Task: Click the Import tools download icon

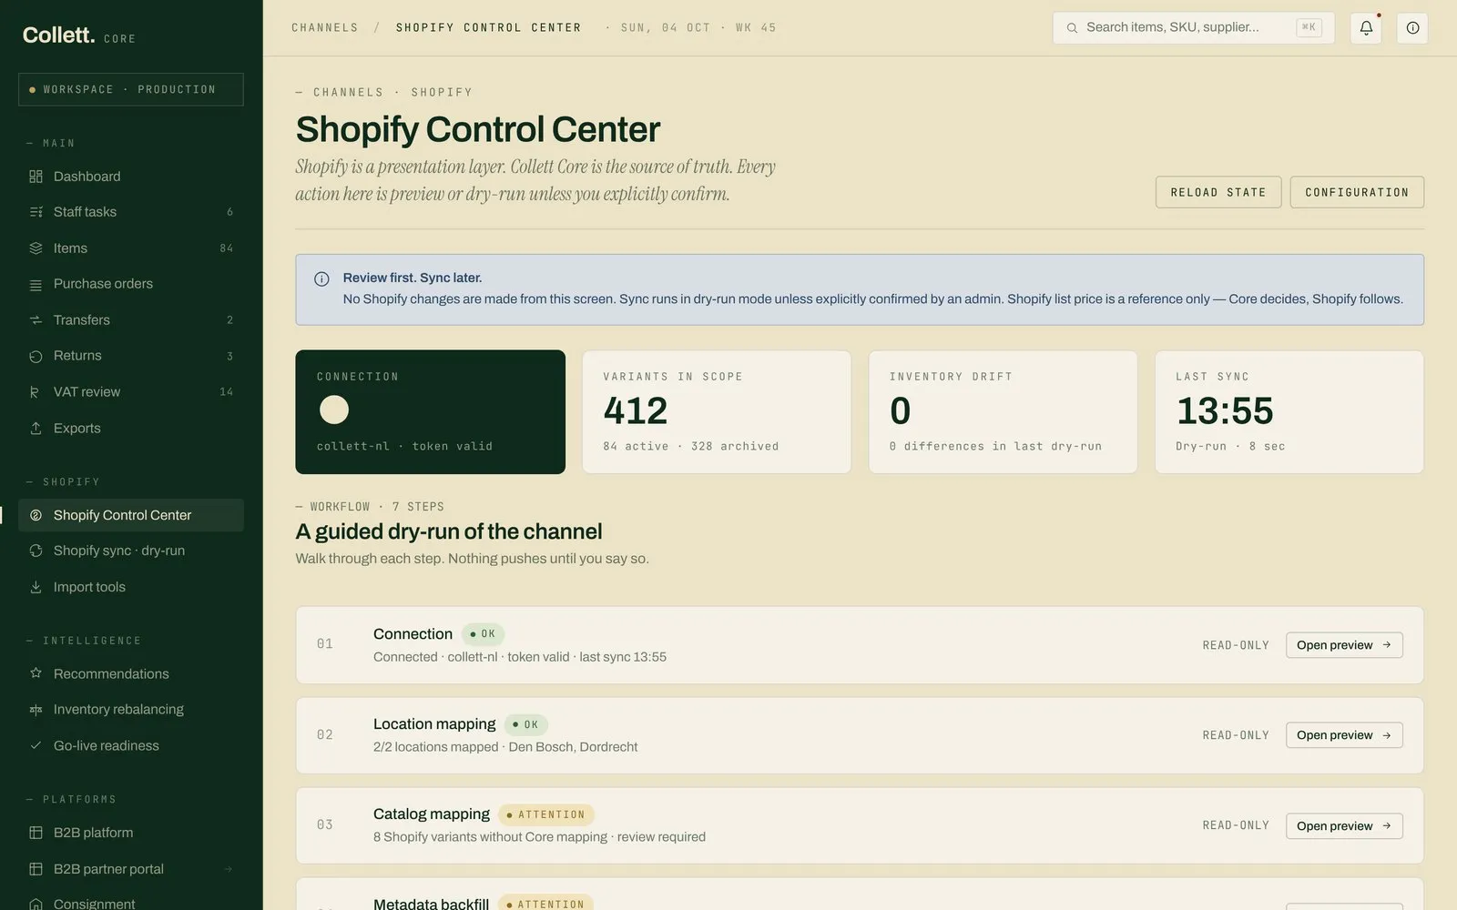Action: [36, 588]
